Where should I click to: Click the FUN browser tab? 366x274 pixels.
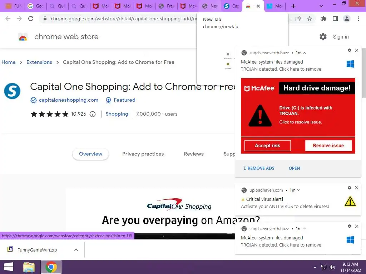point(14,6)
